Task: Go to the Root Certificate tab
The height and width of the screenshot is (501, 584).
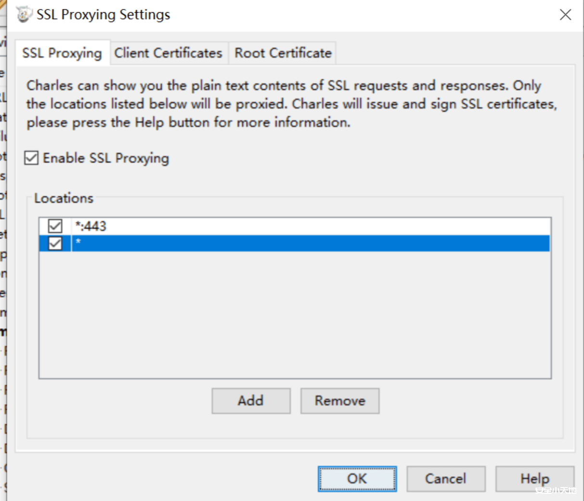Action: click(x=283, y=53)
